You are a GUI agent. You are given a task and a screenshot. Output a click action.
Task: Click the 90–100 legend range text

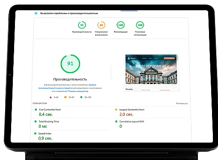pos(88,97)
